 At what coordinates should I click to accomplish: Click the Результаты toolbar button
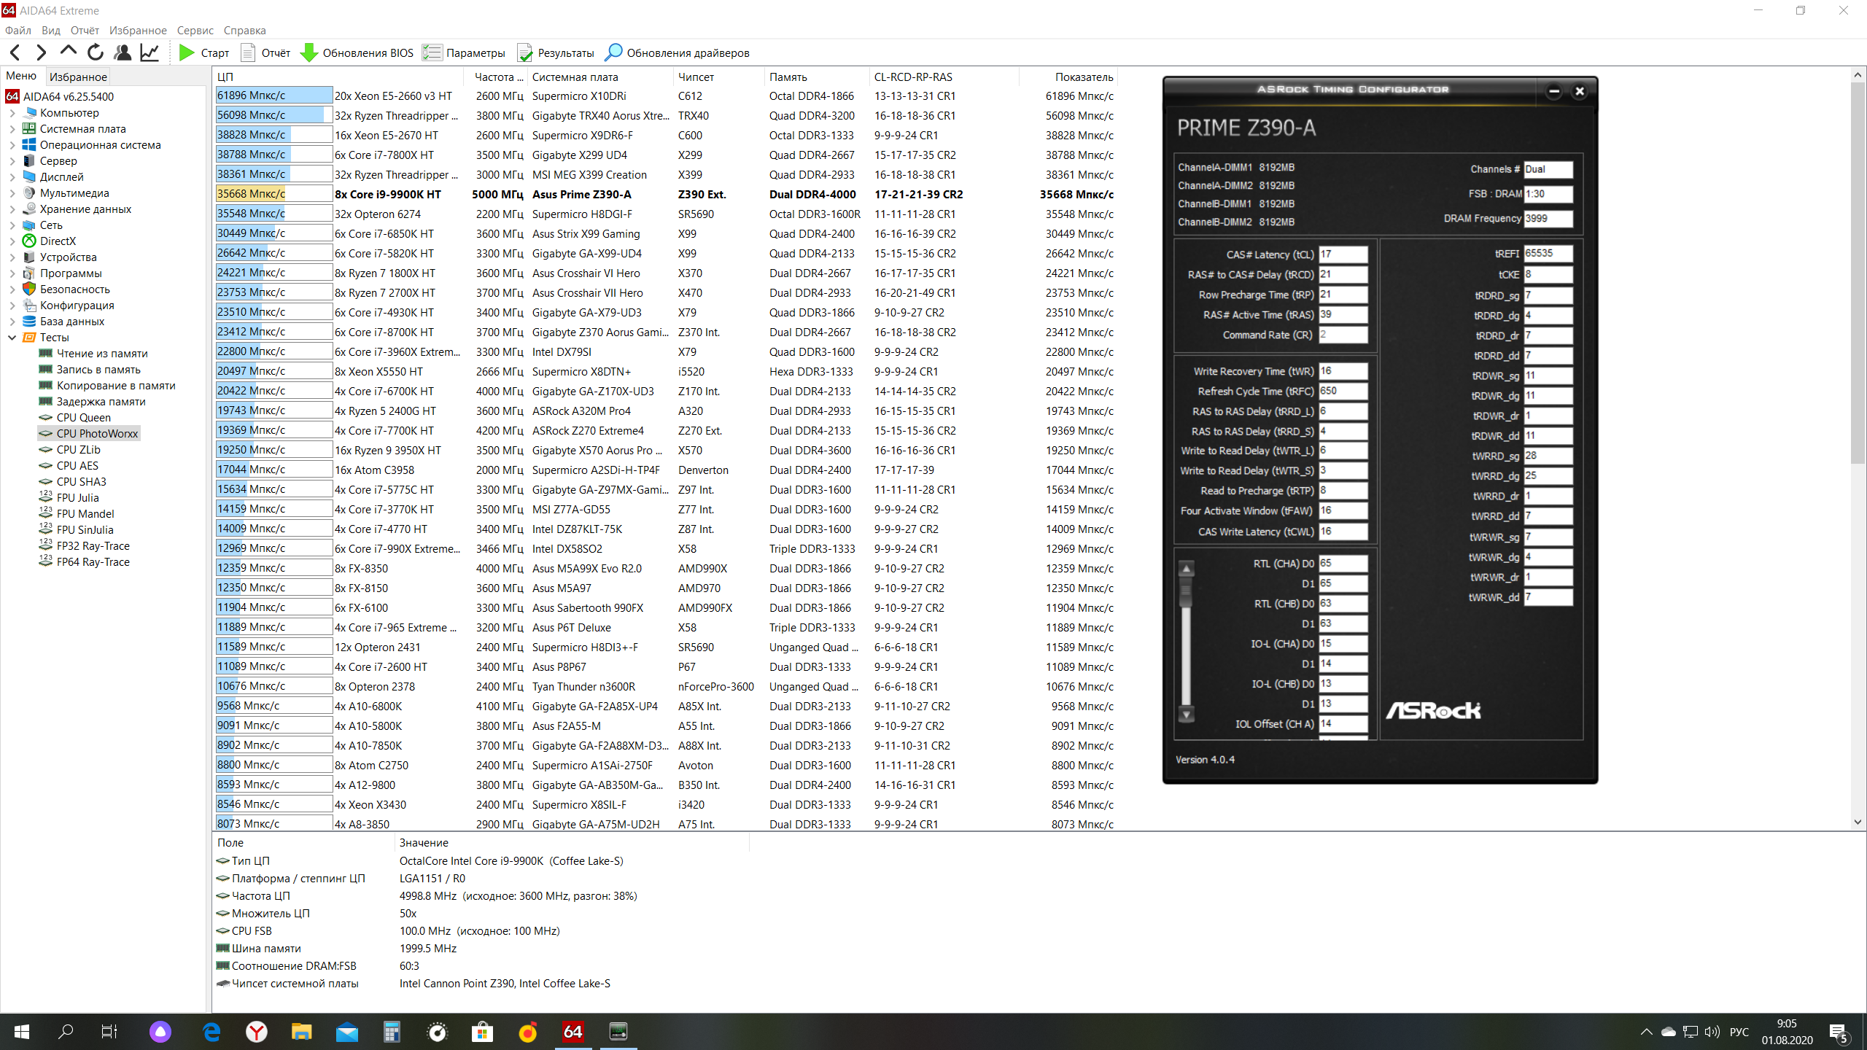click(556, 52)
